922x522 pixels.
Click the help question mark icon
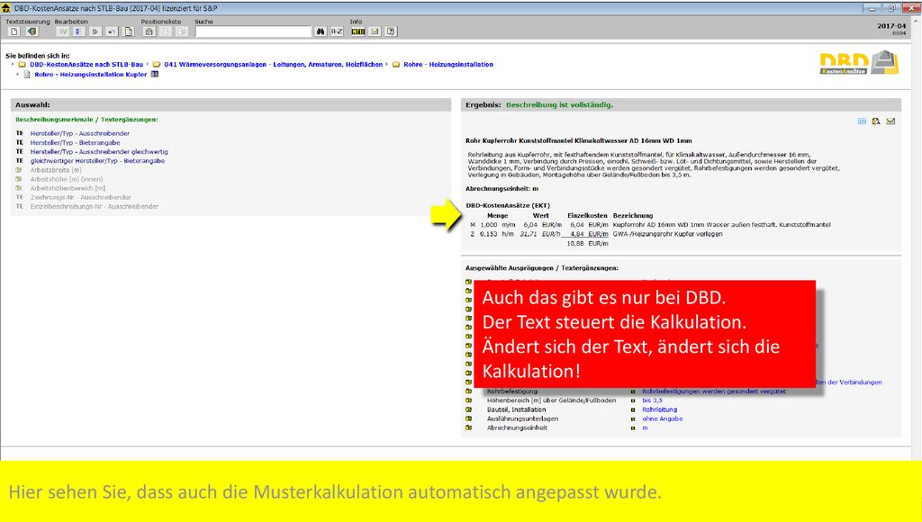(391, 31)
